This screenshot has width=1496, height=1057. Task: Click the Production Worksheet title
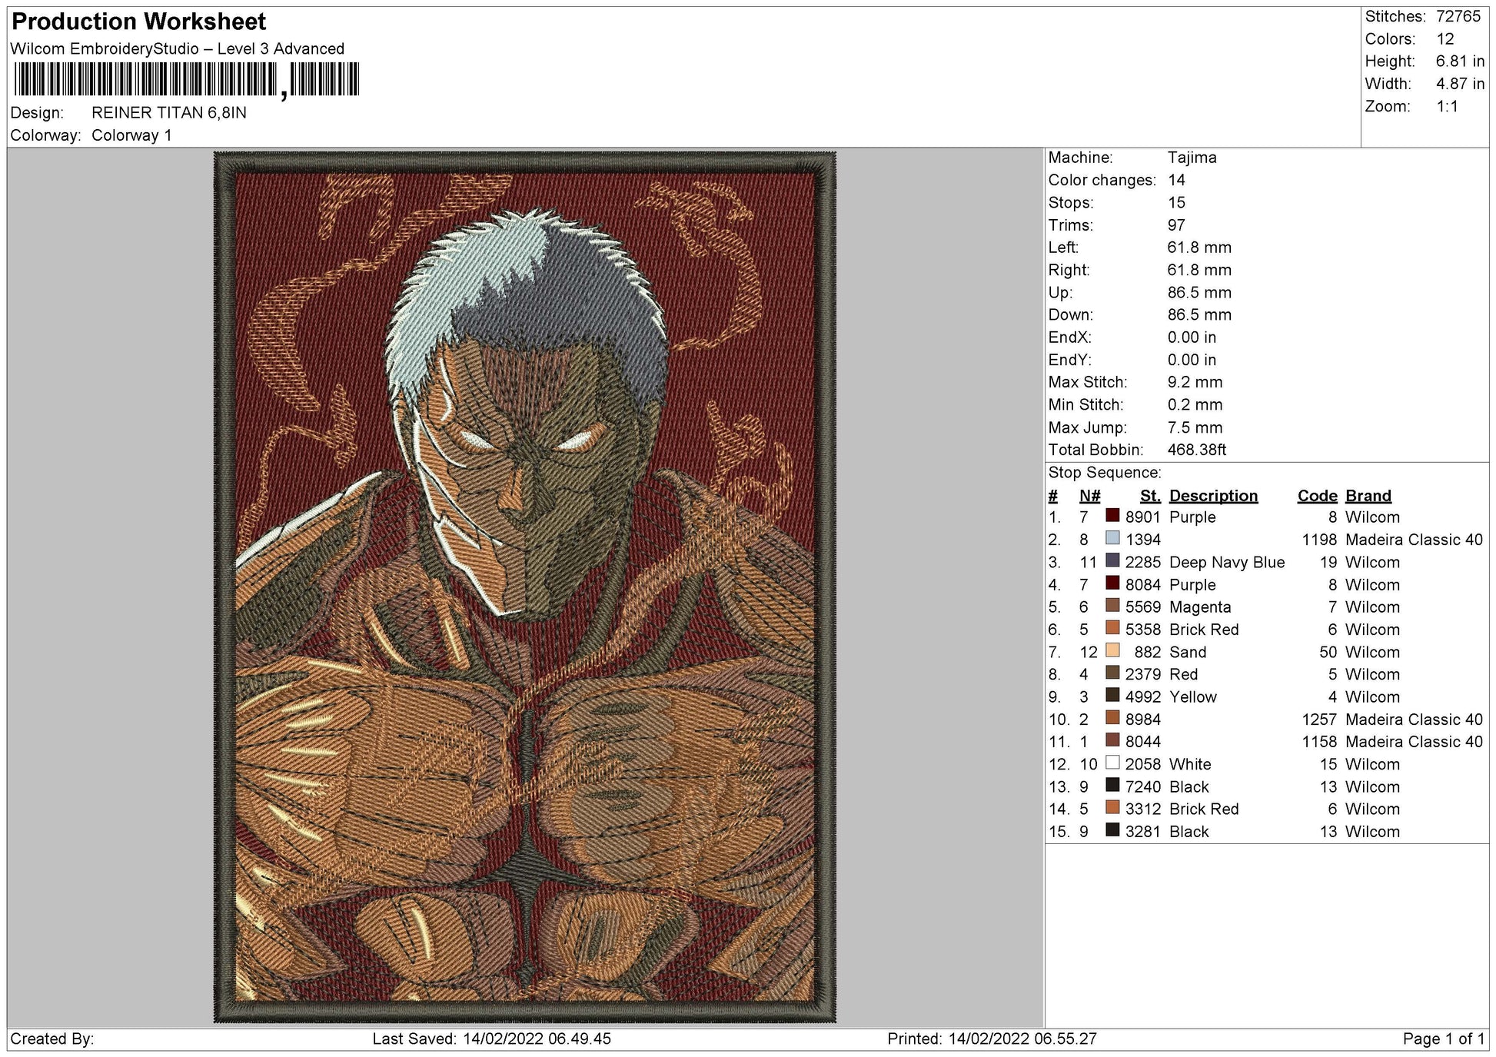click(x=139, y=22)
